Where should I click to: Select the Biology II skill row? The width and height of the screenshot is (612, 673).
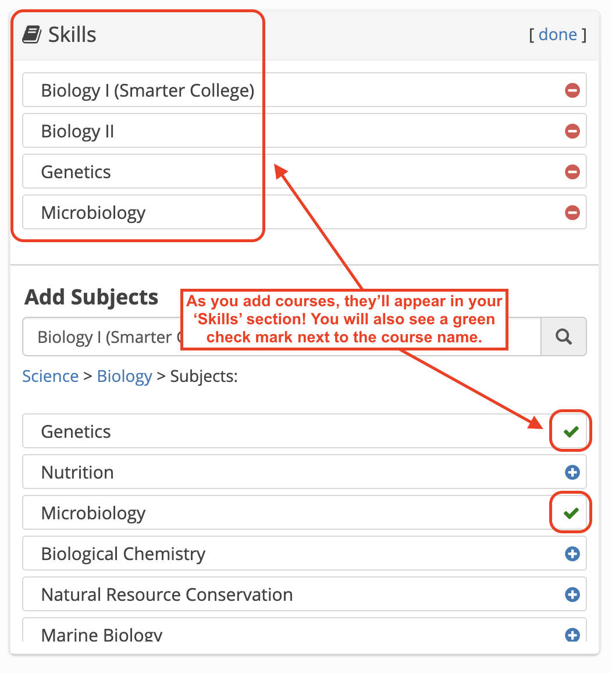[304, 130]
